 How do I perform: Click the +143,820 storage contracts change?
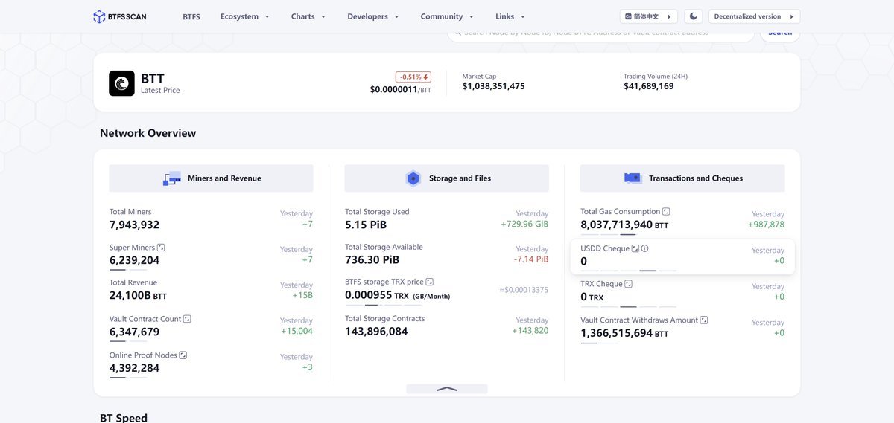point(530,330)
